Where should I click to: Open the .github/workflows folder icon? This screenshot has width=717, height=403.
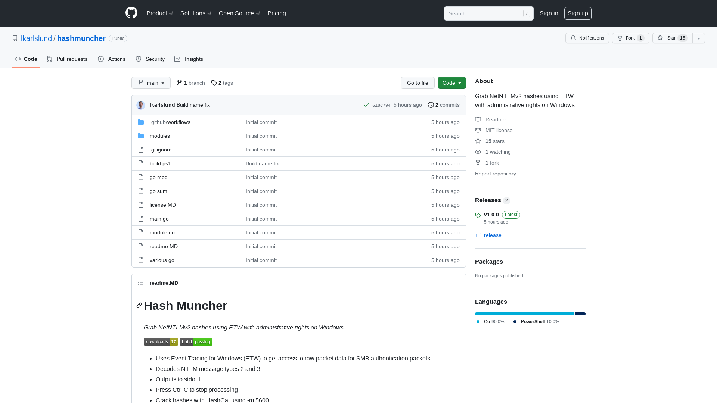(x=141, y=122)
